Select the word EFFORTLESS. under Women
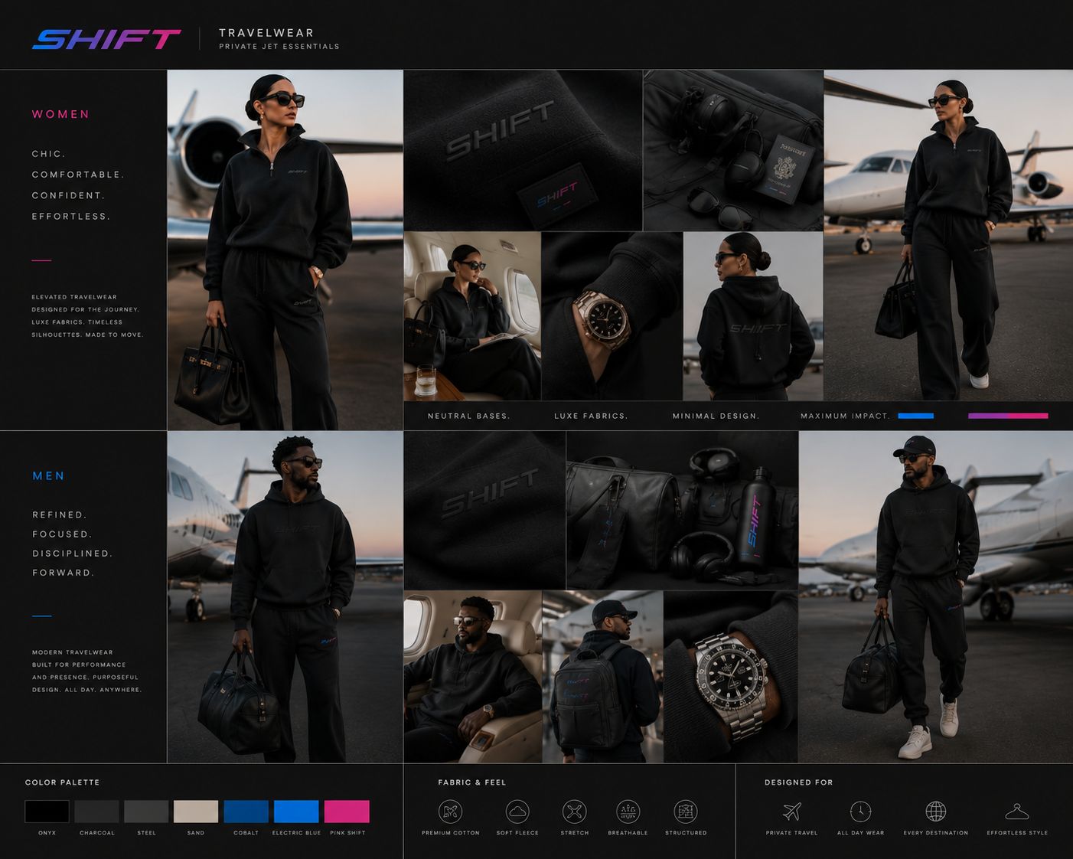 point(71,217)
